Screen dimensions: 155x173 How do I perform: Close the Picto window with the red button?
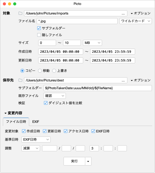point(4,4)
